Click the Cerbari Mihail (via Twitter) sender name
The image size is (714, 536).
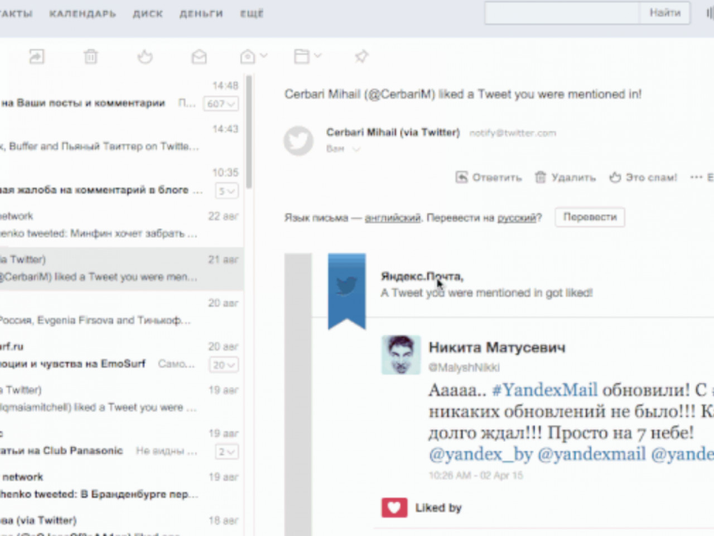pyautogui.click(x=393, y=132)
